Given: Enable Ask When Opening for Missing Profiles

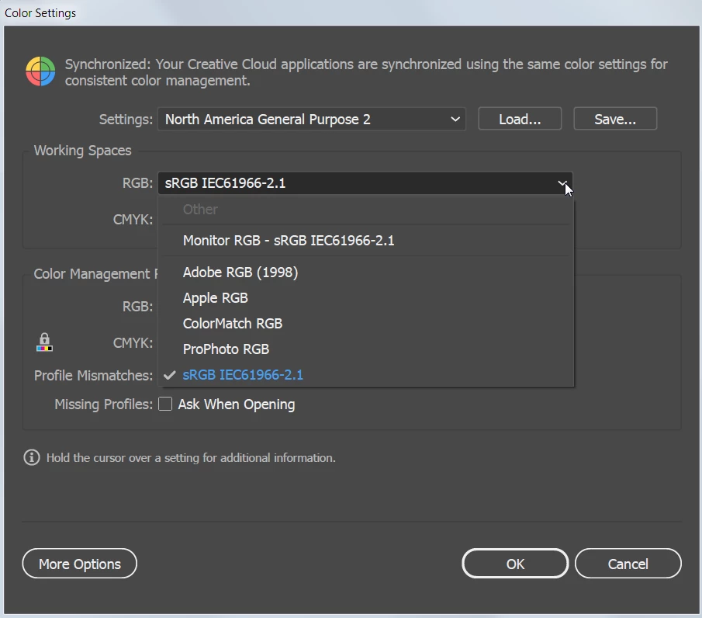Looking at the screenshot, I should click(165, 404).
